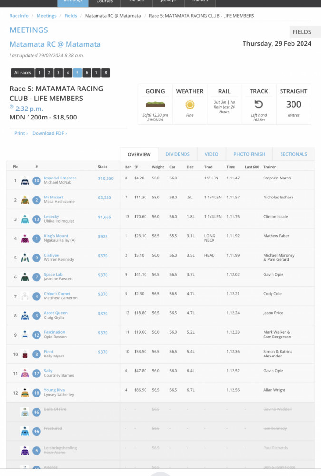Go to race 4

click(x=68, y=72)
